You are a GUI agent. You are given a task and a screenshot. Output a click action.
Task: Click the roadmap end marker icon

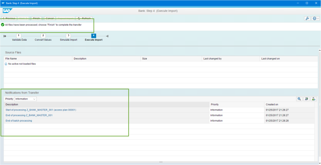click(107, 36)
